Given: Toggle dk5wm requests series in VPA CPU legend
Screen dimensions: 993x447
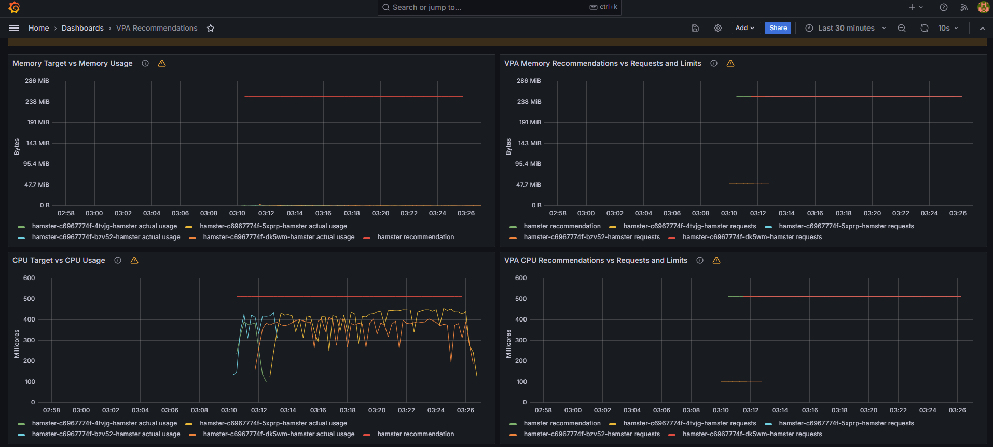Looking at the screenshot, I should coord(752,434).
